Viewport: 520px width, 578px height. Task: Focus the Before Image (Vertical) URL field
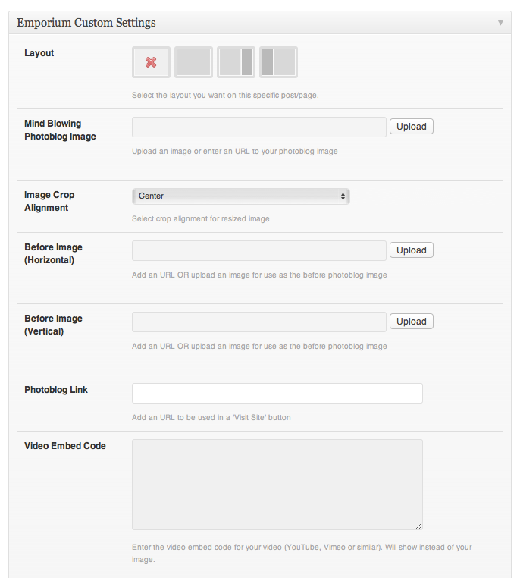258,322
